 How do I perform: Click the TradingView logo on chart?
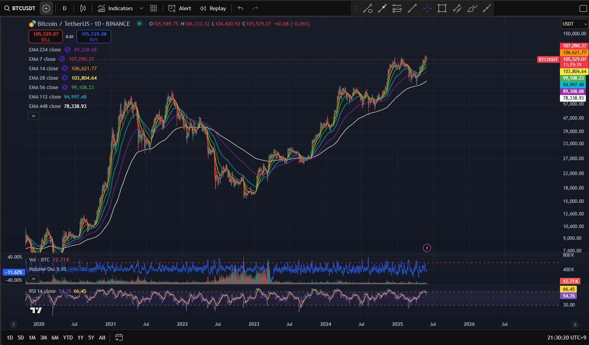tap(36, 310)
